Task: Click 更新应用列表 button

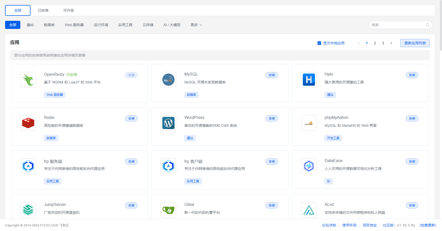Action: tap(415, 43)
